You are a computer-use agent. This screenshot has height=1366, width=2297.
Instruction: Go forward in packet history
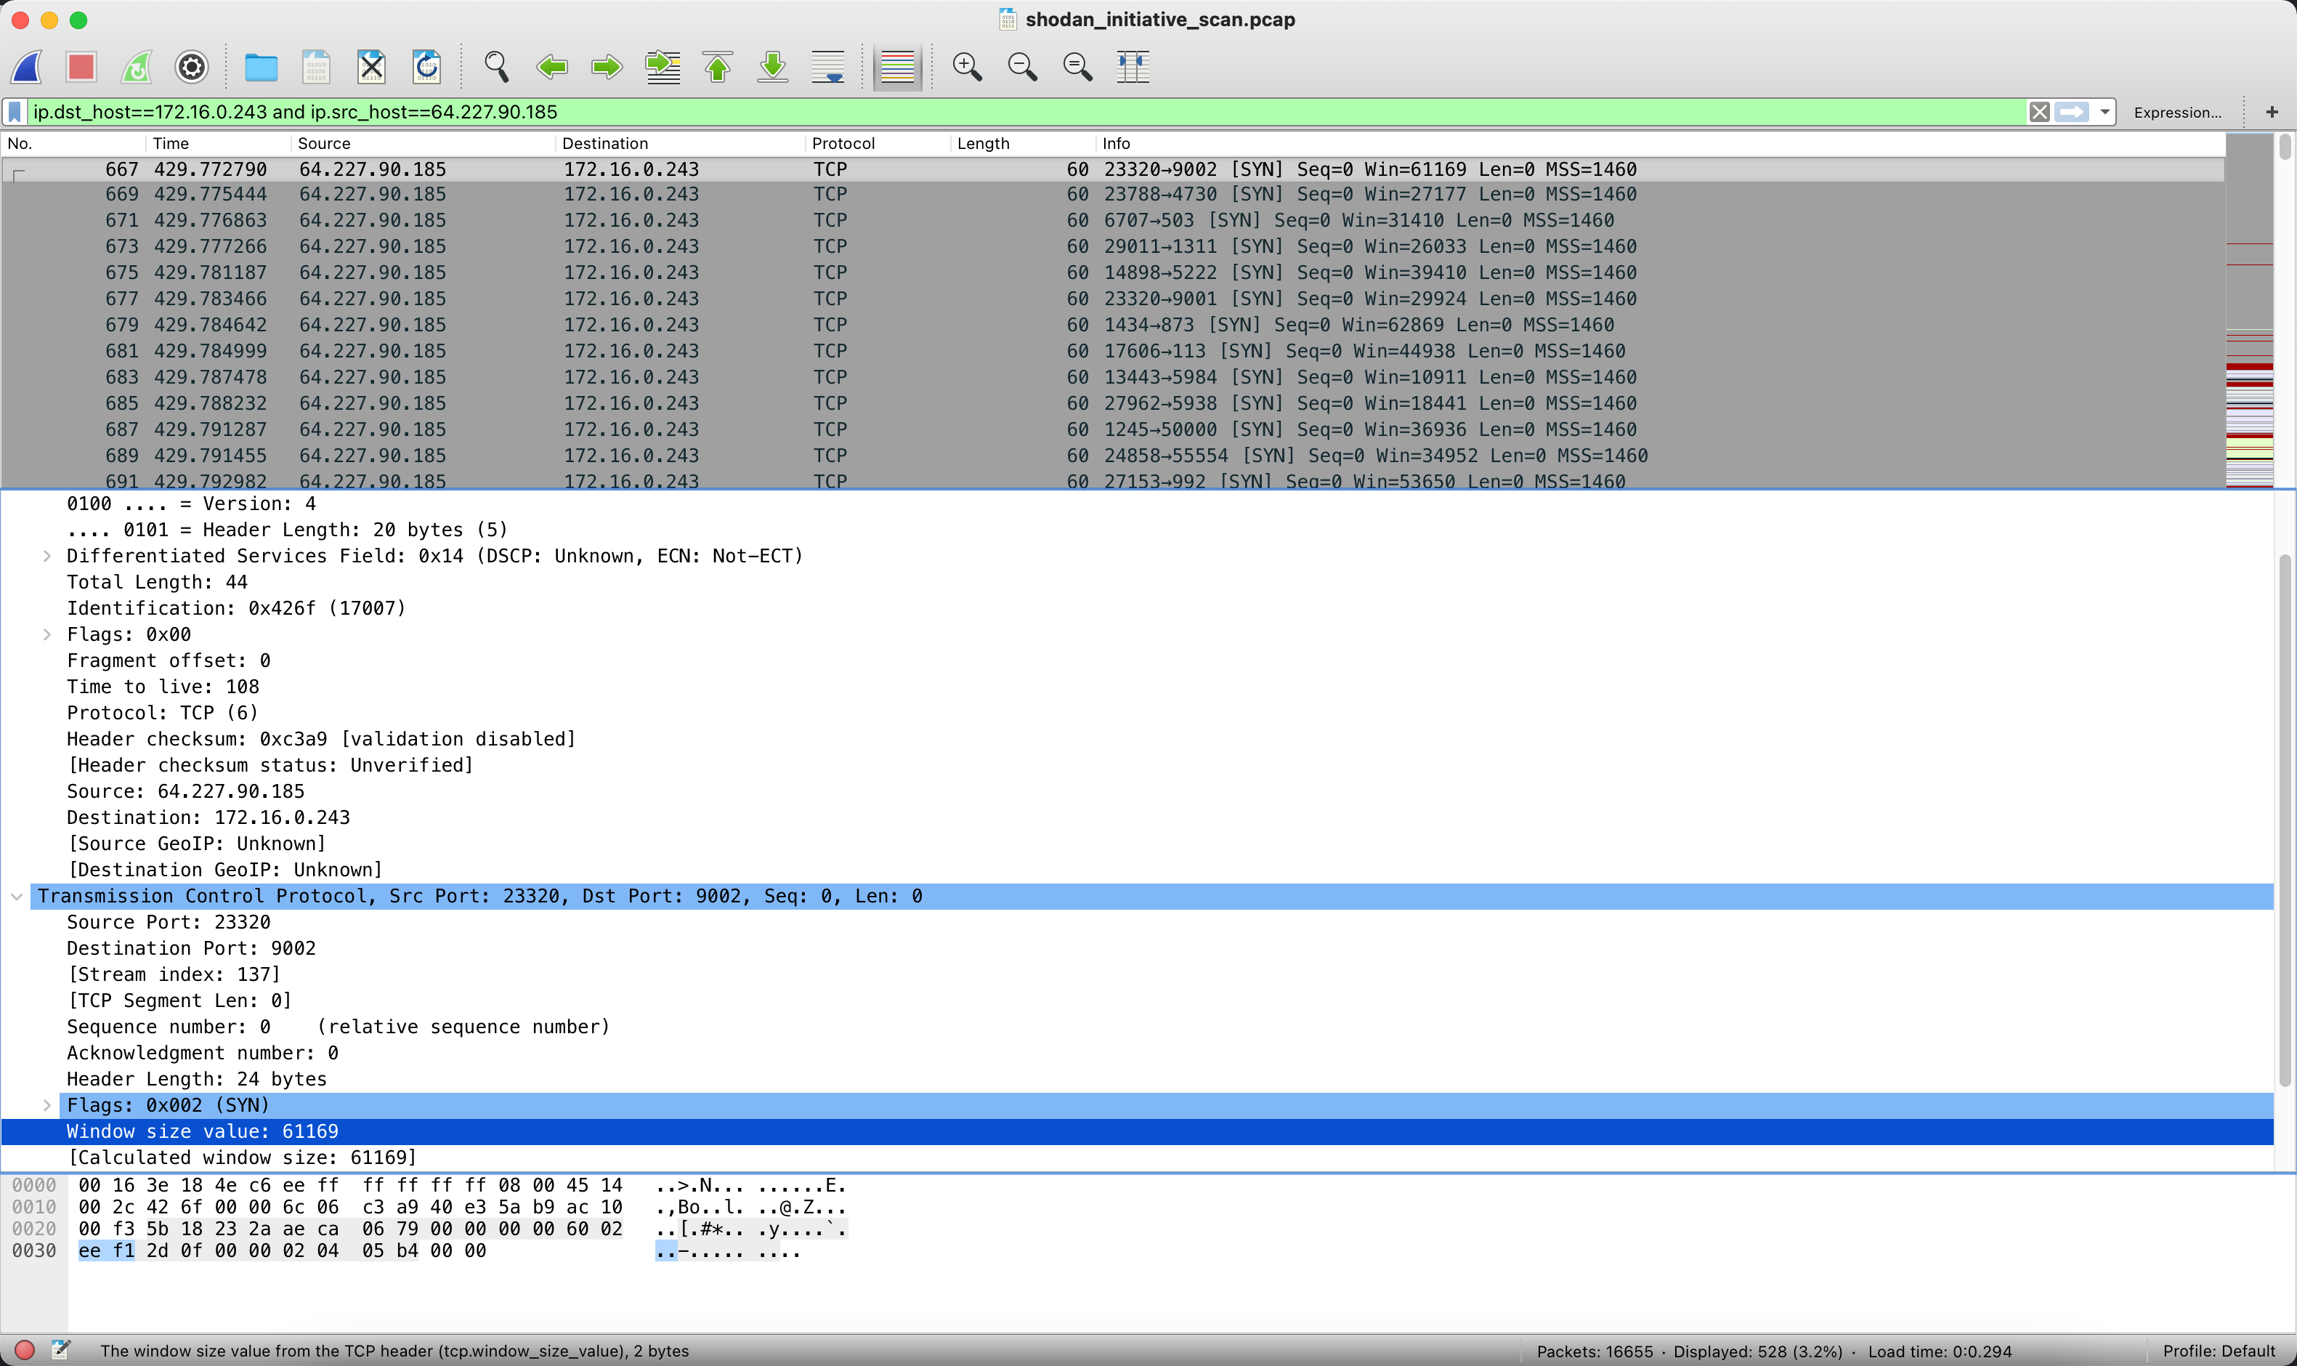(x=607, y=66)
